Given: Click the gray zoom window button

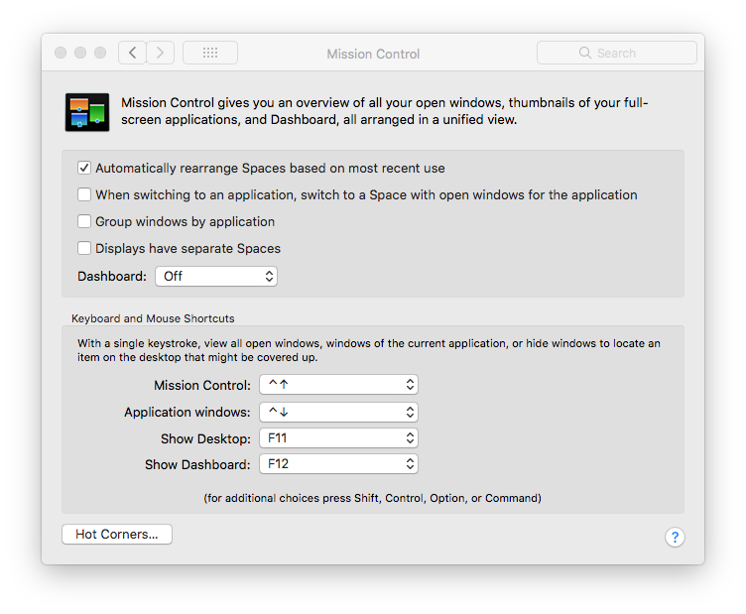Looking at the screenshot, I should click(x=100, y=53).
